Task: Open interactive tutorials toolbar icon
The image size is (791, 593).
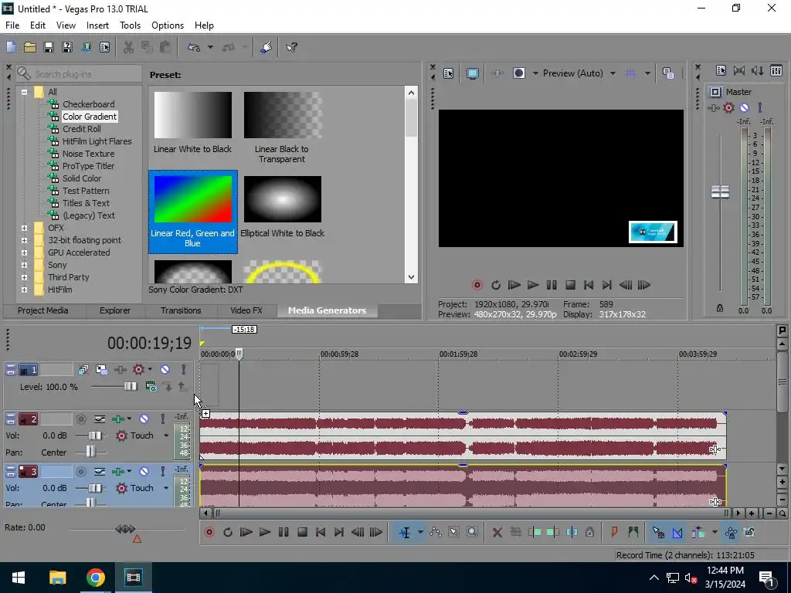Action: click(x=266, y=47)
